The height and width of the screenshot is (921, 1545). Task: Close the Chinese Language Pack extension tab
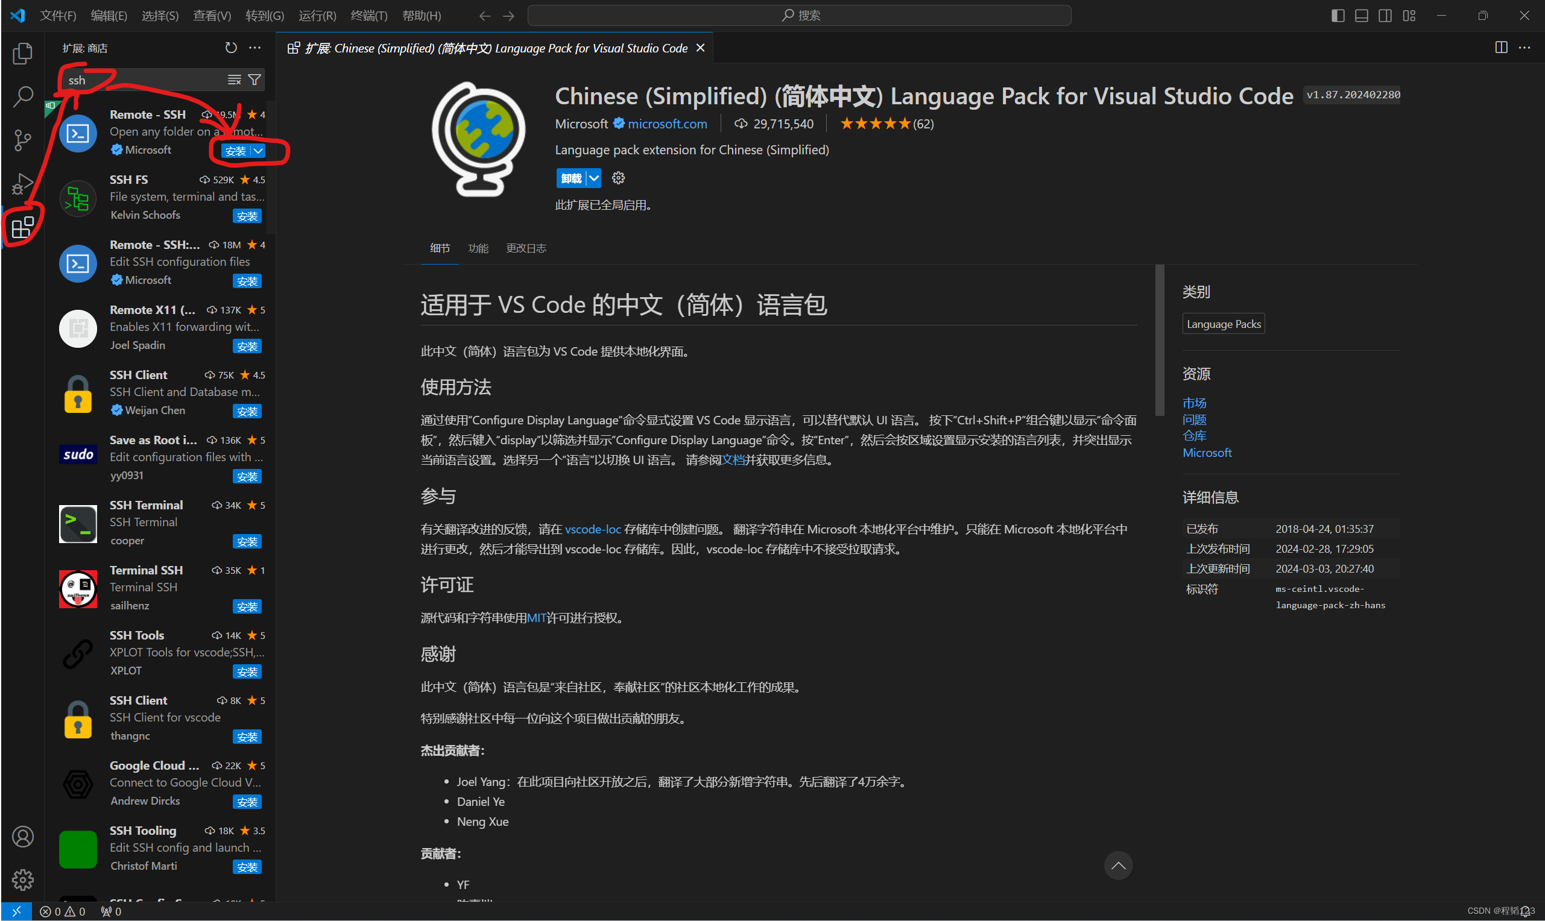[x=700, y=48]
